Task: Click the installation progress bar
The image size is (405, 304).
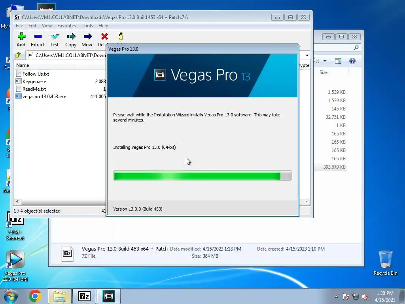Action: click(x=202, y=175)
